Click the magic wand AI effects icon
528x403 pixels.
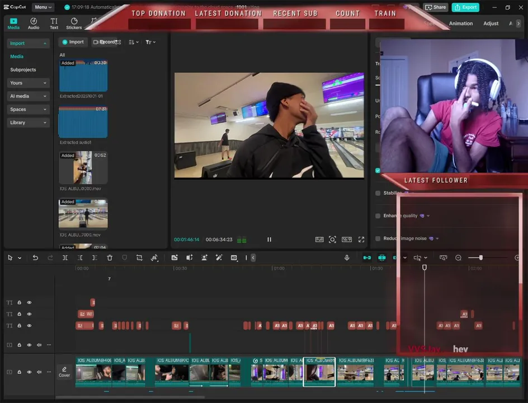click(x=219, y=258)
